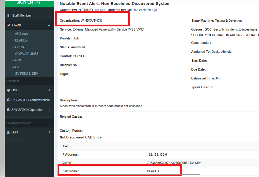The width and height of the screenshot is (259, 177).
Task: Click the SIGN ENTRY green button
Action: (x=29, y=4)
